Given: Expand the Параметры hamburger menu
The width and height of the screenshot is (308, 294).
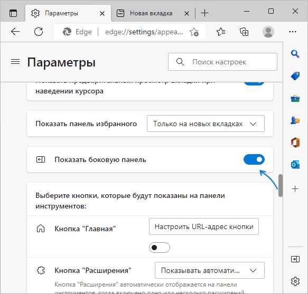Looking at the screenshot, I should tap(15, 62).
